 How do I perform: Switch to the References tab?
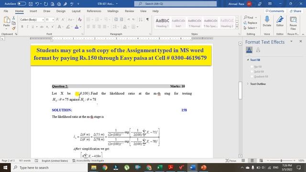click(94, 11)
